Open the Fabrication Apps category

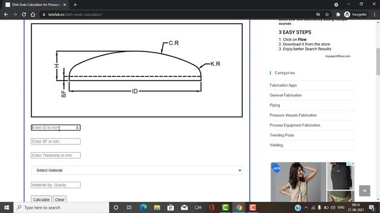tap(283, 85)
